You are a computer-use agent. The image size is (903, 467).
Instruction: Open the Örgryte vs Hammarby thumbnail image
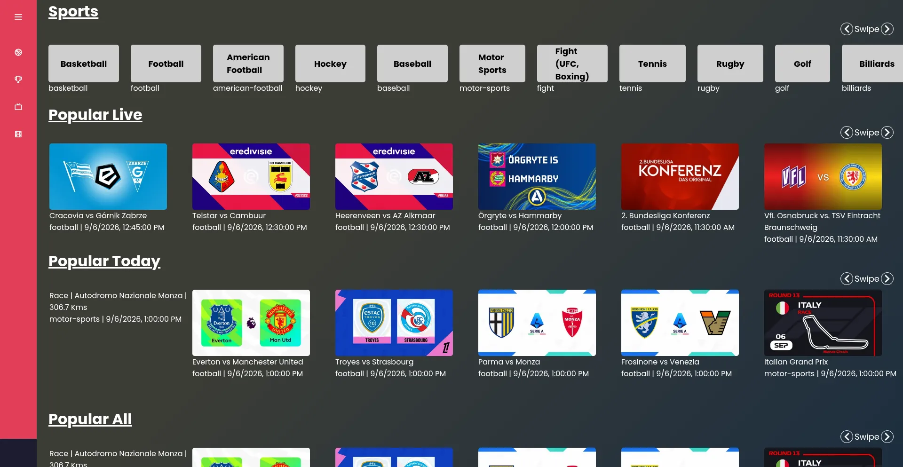point(537,176)
